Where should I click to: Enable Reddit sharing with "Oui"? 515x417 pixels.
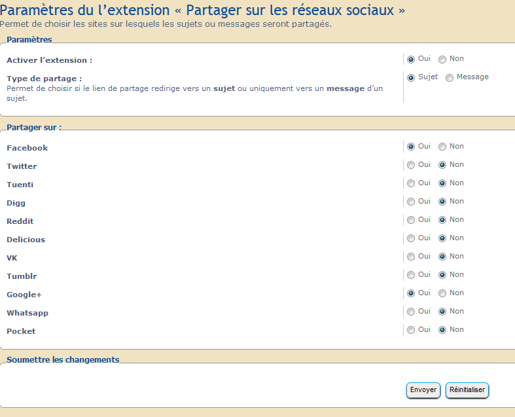pos(411,221)
